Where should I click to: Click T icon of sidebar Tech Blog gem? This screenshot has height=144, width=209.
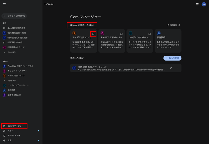tap(4, 66)
